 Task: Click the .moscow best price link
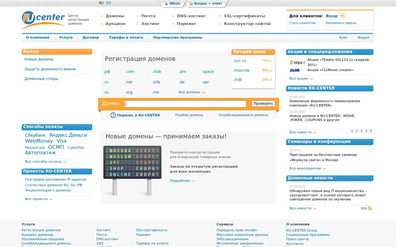pos(241,70)
